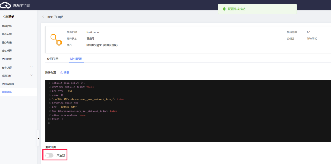Click the back arrow beside mse-7kxql6
The width and height of the screenshot is (331, 164).
[x=43, y=17]
